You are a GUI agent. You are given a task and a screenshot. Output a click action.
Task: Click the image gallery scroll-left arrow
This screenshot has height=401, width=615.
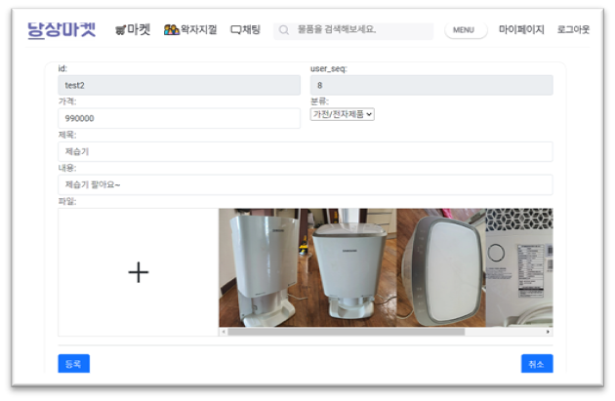coord(224,332)
